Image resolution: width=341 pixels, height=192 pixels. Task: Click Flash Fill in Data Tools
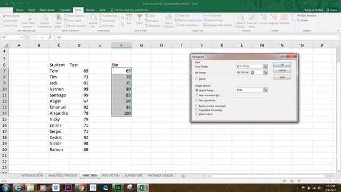click(x=182, y=15)
